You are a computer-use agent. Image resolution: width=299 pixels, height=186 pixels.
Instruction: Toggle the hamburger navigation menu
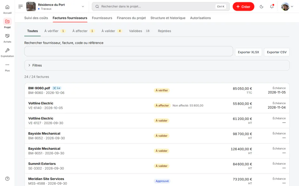coord(21,7)
